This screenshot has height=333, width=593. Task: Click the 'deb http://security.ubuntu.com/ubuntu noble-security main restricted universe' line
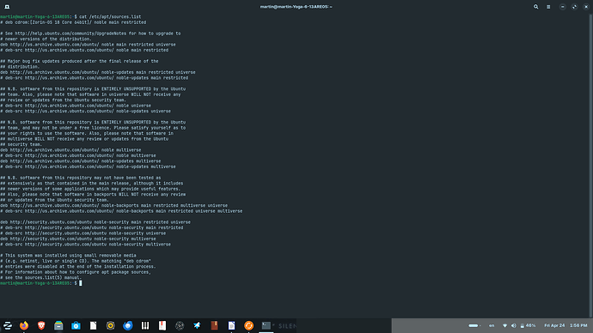click(x=95, y=222)
